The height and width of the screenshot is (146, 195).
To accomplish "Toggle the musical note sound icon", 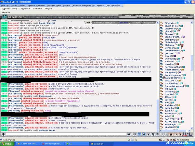I will coord(157,134).
